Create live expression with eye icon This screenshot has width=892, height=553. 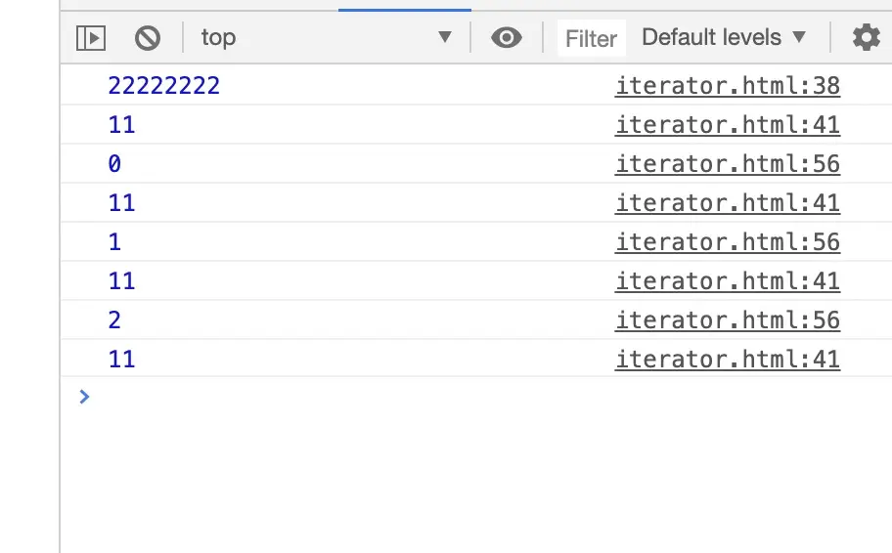[x=507, y=38]
